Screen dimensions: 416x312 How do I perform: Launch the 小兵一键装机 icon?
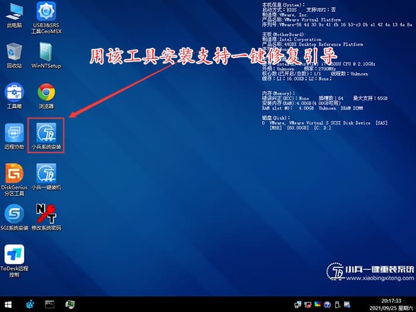[x=46, y=177]
